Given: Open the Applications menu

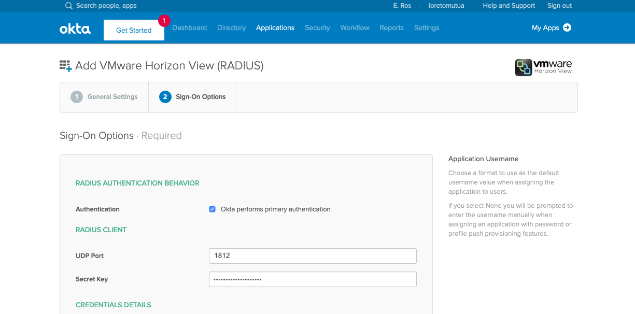Looking at the screenshot, I should (x=275, y=28).
